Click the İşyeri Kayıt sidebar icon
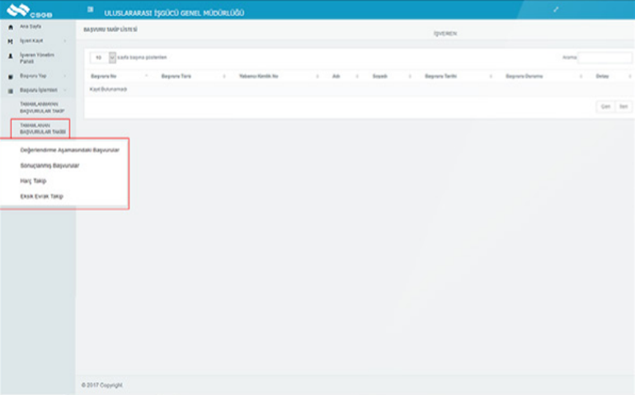635x395 pixels. [x=10, y=40]
